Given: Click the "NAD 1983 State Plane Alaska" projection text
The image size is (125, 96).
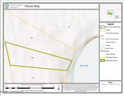Looking at the screenshot, I should [x=33, y=91].
